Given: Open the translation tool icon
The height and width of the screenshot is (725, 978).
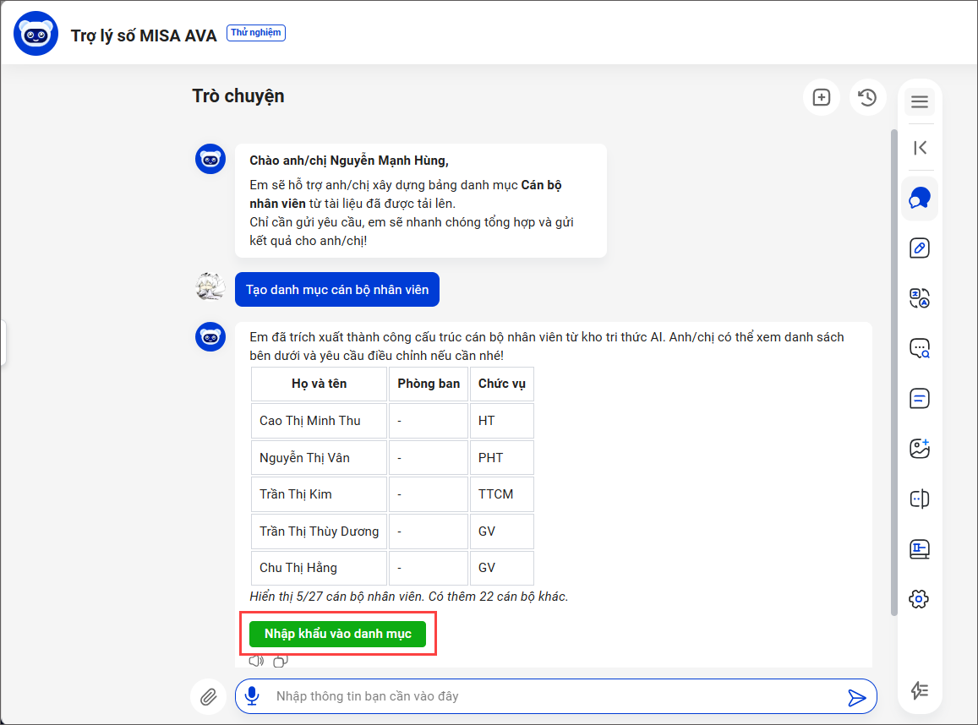Looking at the screenshot, I should pos(920,298).
